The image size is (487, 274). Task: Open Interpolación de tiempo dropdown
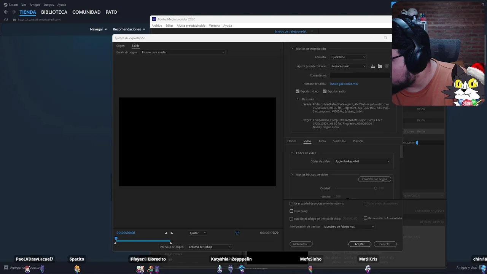click(x=349, y=226)
